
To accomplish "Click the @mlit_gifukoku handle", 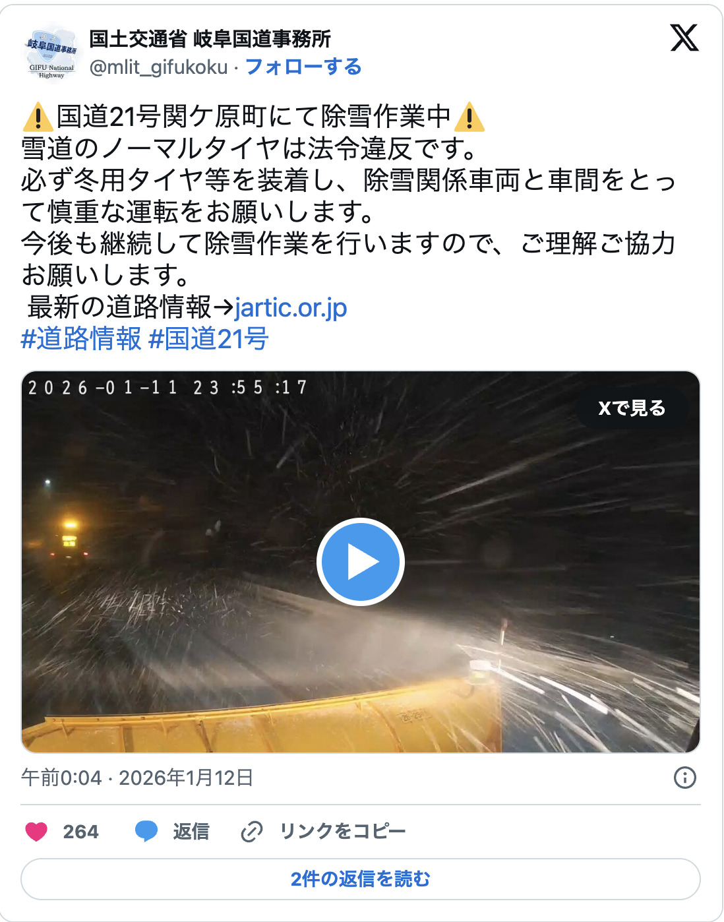I will click(x=158, y=67).
